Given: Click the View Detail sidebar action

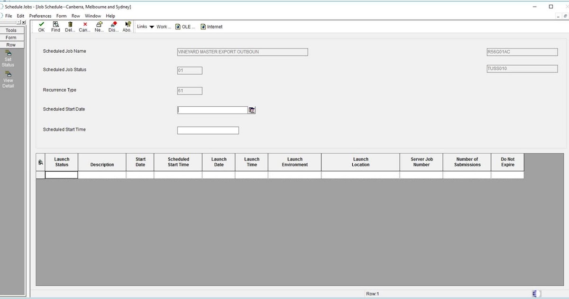Looking at the screenshot, I should pos(8,77).
